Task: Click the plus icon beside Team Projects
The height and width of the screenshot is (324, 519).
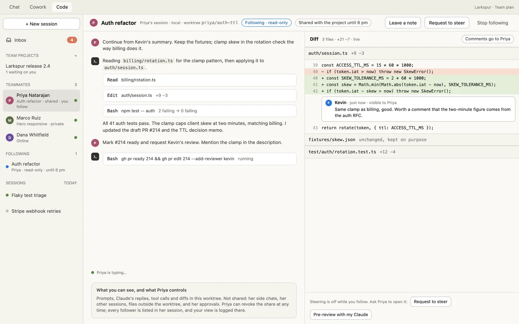Action: [76, 56]
